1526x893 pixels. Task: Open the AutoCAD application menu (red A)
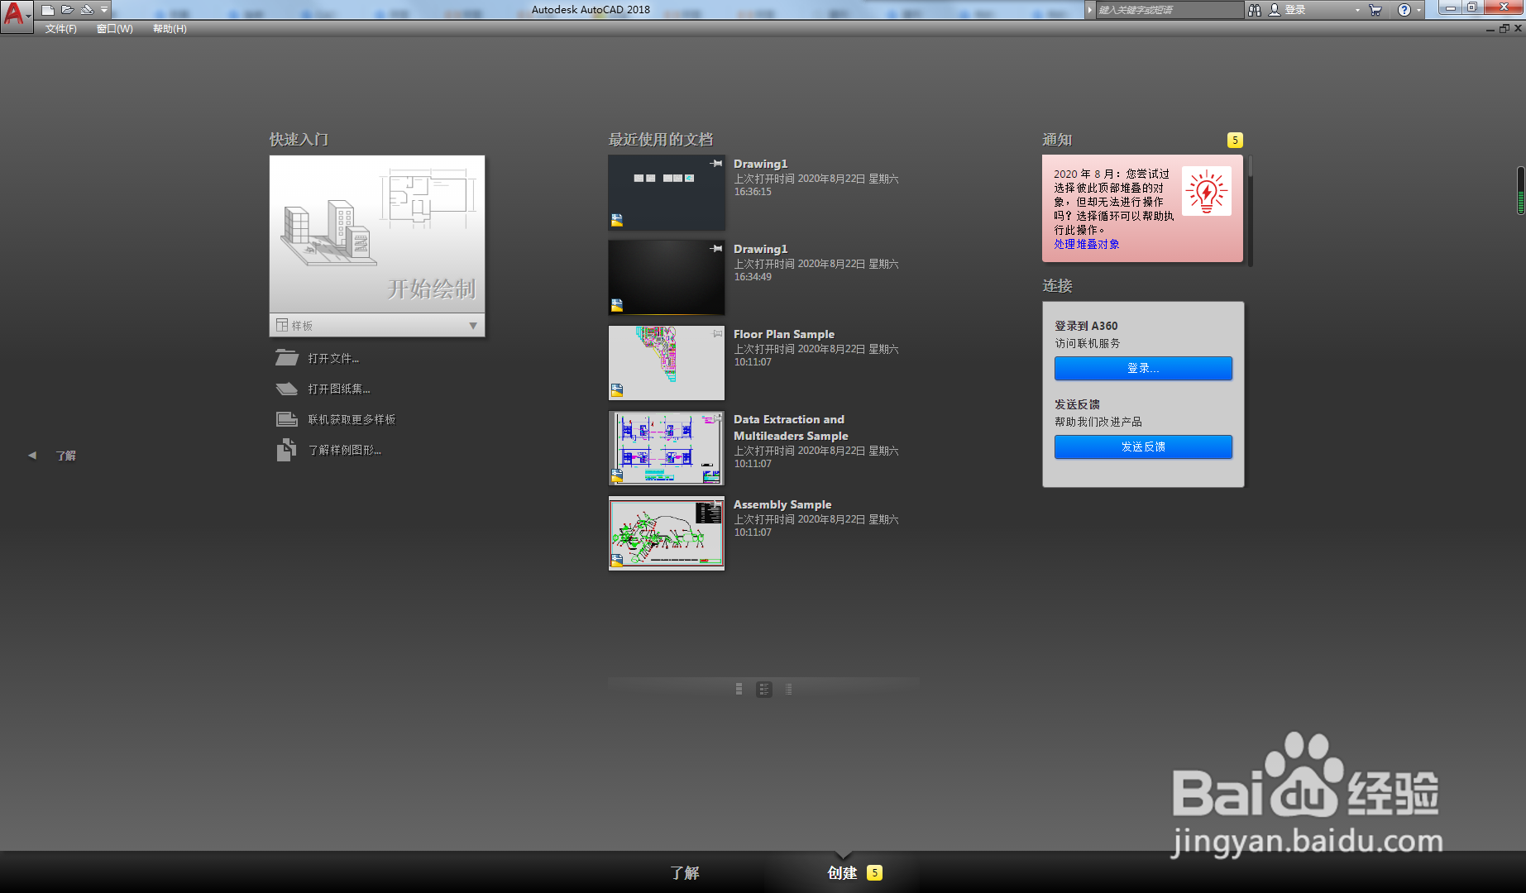click(x=16, y=15)
